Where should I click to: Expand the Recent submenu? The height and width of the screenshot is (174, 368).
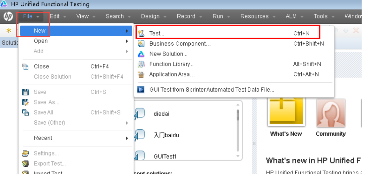76,138
